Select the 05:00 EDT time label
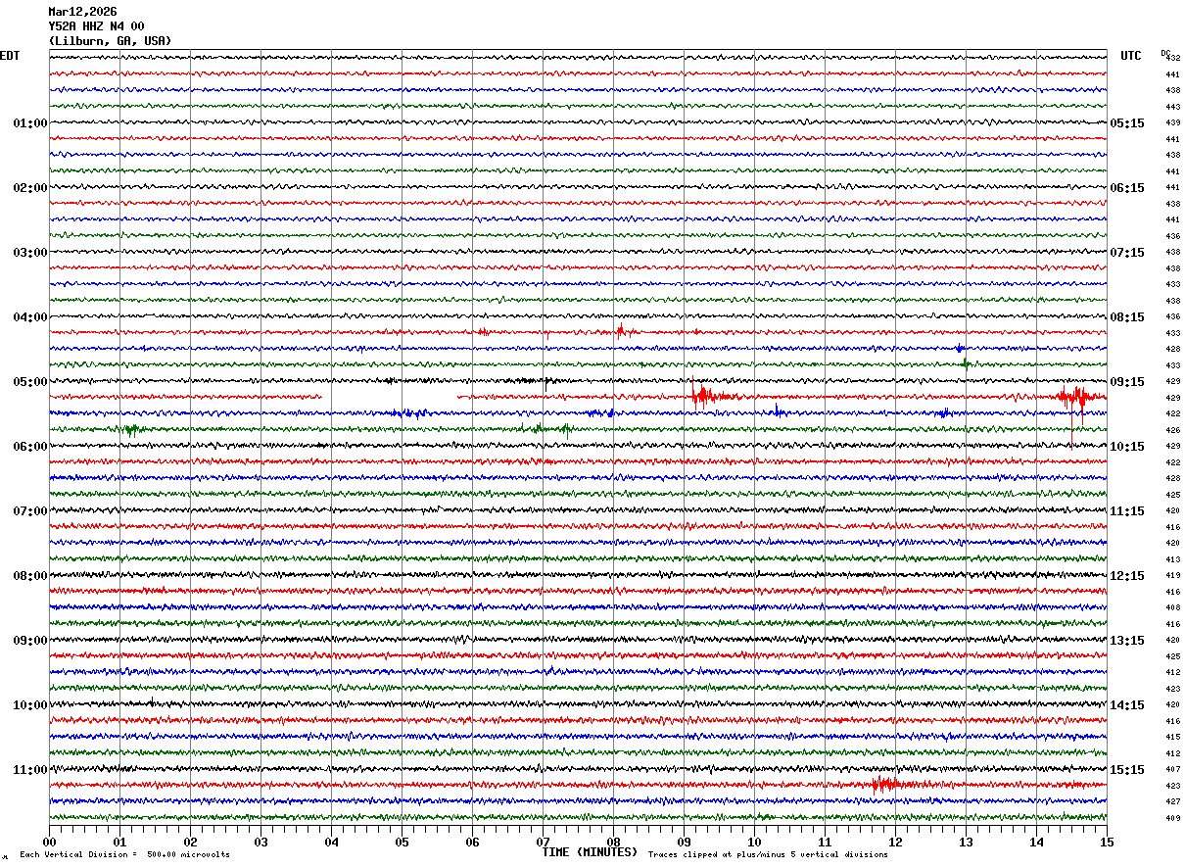Viewport: 1185px width, 868px height. pos(29,382)
